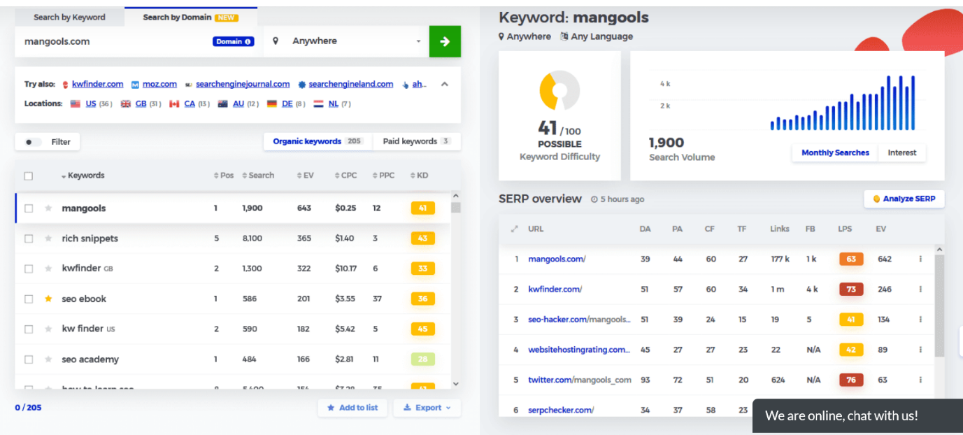Click Add to list button
Image resolution: width=963 pixels, height=435 pixels.
click(352, 408)
